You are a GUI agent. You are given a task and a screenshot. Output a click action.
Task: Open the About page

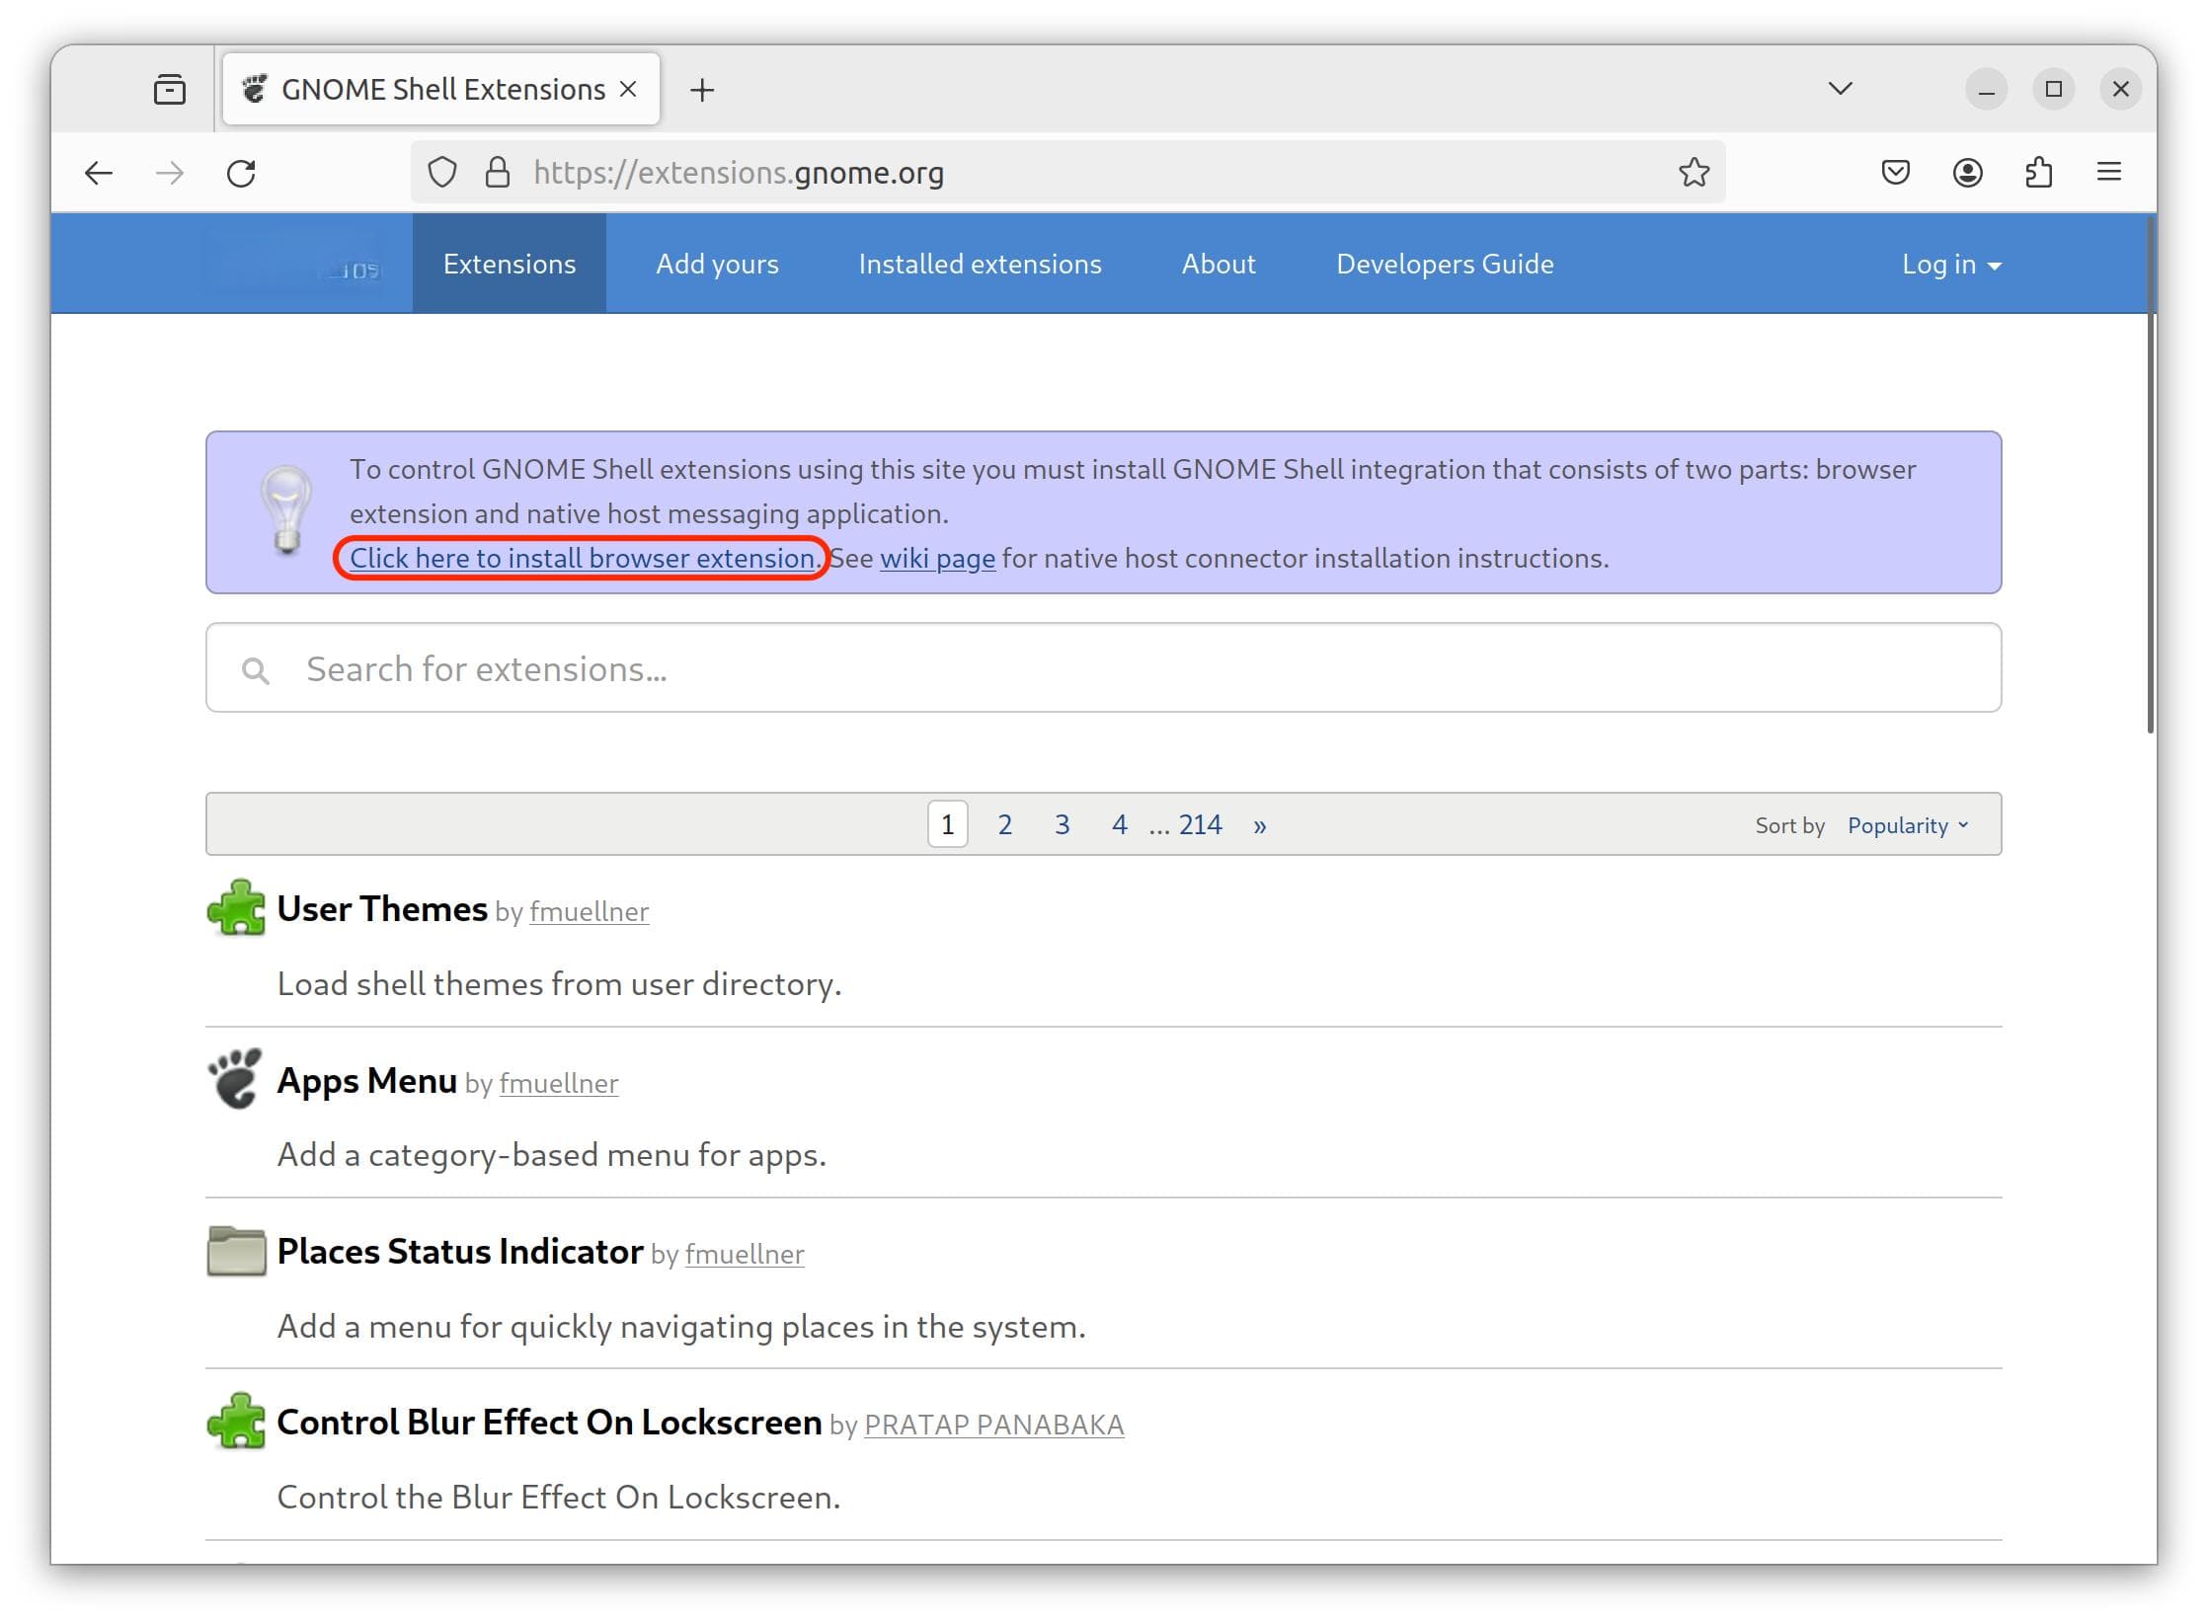pos(1219,264)
